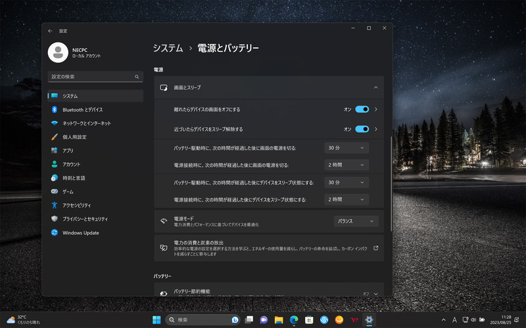
Task: Click the Bing icon in taskbar search
Action: pyautogui.click(x=235, y=320)
